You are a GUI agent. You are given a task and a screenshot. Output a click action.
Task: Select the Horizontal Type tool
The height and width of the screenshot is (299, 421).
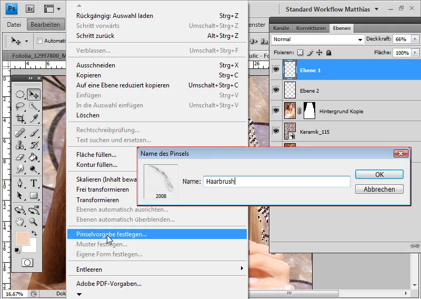click(34, 183)
